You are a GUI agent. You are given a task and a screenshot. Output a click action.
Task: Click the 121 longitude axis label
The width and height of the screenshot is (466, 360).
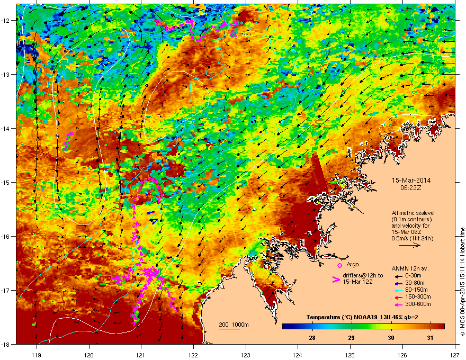tap(141, 355)
